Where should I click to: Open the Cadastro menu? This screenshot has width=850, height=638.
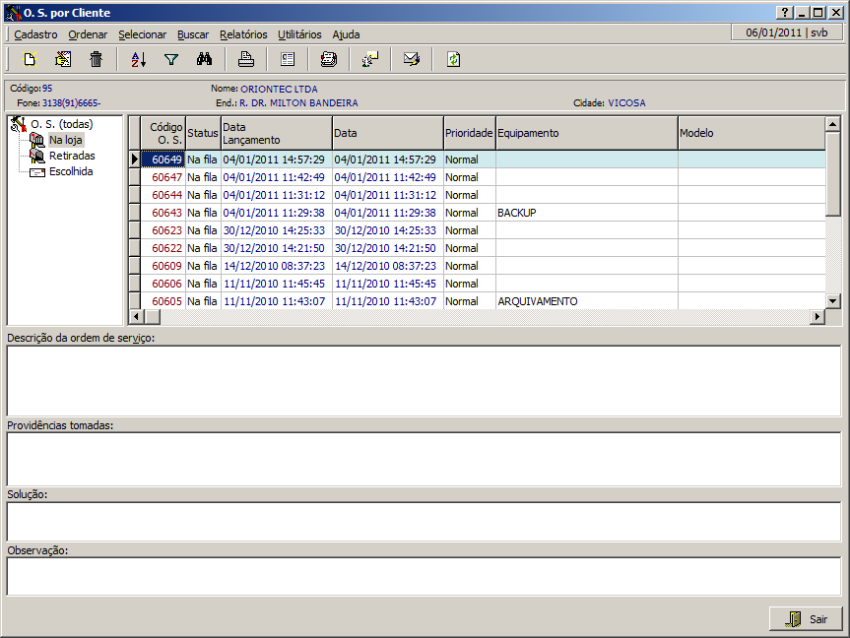(35, 34)
